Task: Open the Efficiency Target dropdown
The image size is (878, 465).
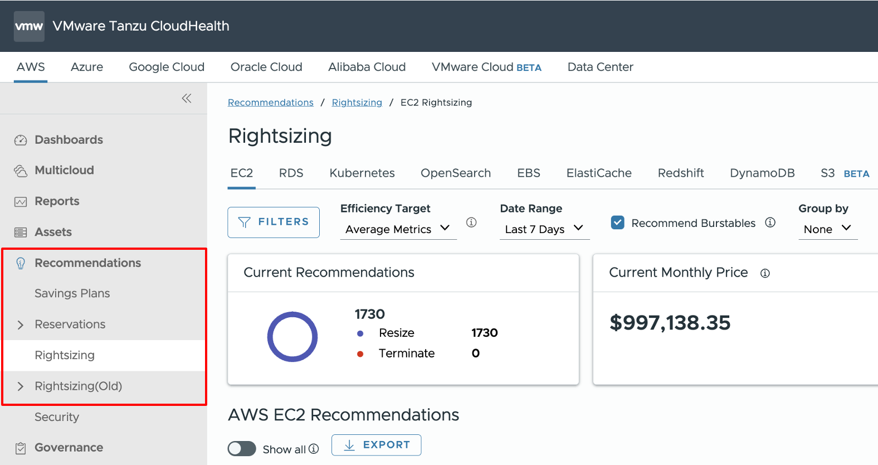Action: pyautogui.click(x=398, y=229)
